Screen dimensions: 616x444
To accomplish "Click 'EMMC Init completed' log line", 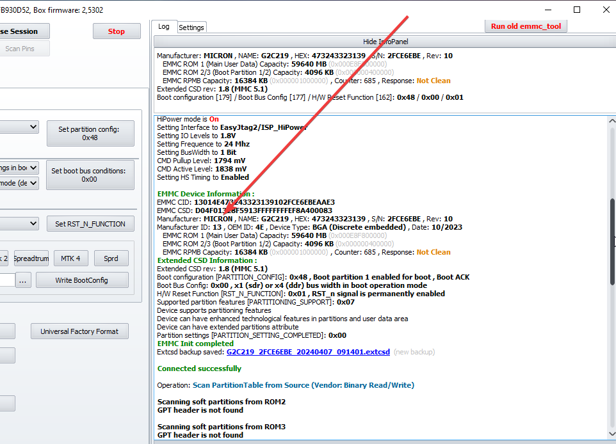I will click(x=195, y=344).
